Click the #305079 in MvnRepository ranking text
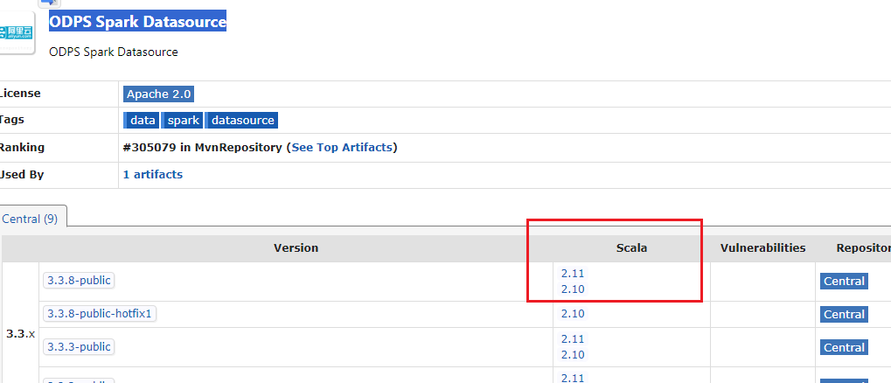The width and height of the screenshot is (891, 383). click(202, 147)
